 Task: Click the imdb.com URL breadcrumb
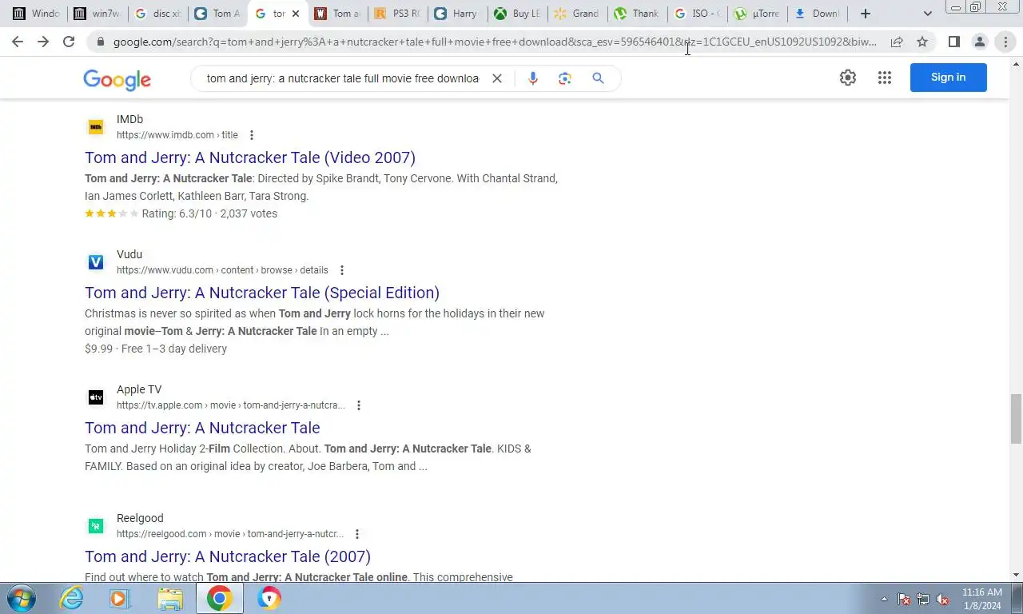[x=177, y=135]
